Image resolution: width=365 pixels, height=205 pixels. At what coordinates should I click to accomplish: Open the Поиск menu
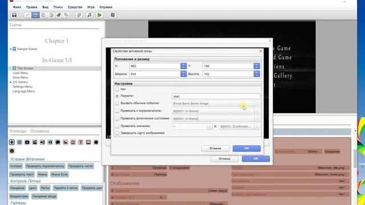click(58, 7)
